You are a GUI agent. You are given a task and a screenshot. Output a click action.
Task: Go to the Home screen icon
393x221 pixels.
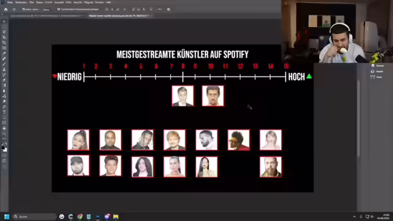(6, 9)
